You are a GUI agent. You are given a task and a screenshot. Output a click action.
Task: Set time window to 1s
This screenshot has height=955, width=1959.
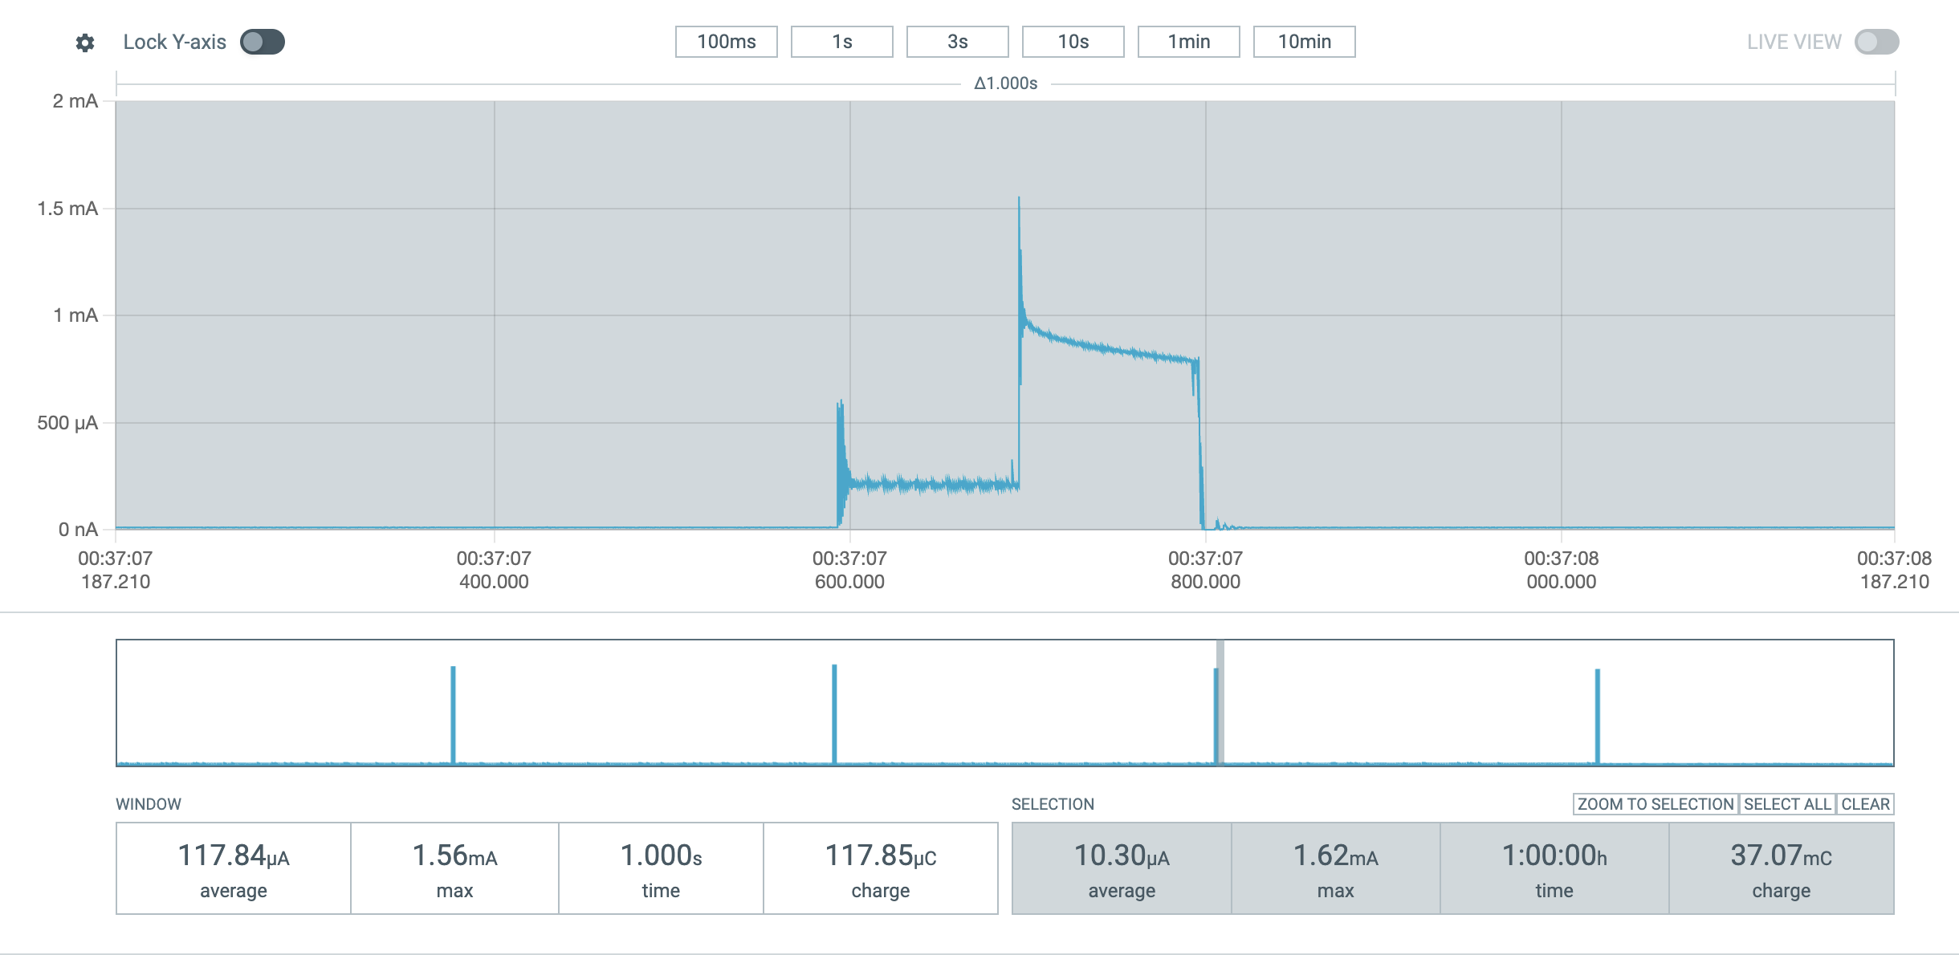[842, 42]
